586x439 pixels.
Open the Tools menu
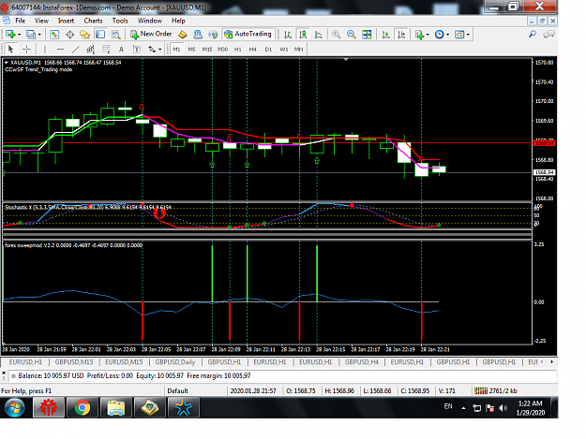point(120,21)
